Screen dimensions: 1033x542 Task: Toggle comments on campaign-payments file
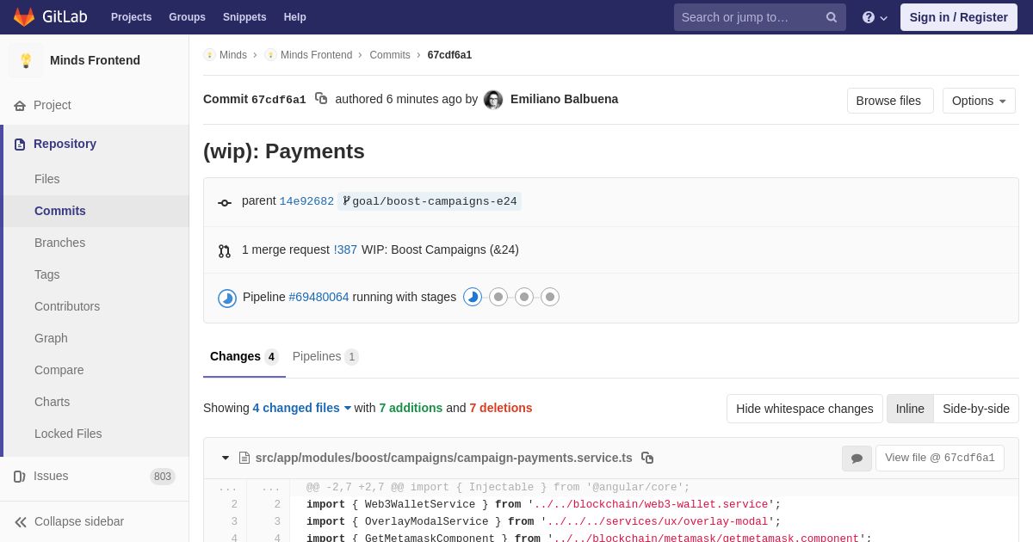pyautogui.click(x=857, y=459)
